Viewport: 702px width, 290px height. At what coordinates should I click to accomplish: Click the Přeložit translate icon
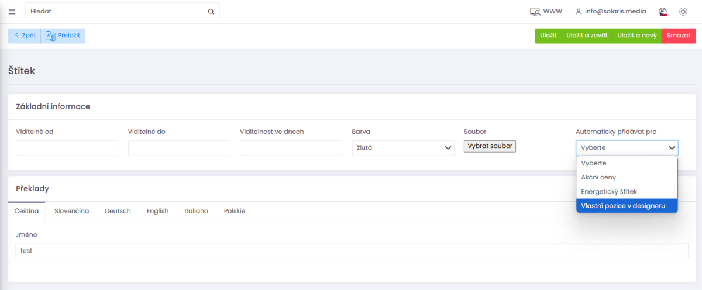click(x=50, y=36)
